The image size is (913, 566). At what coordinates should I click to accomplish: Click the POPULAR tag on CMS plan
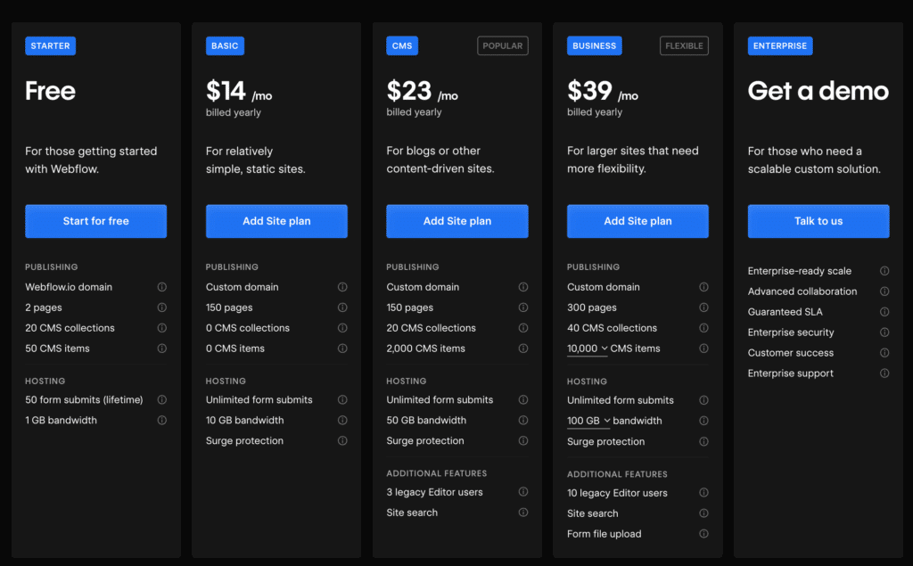(503, 45)
